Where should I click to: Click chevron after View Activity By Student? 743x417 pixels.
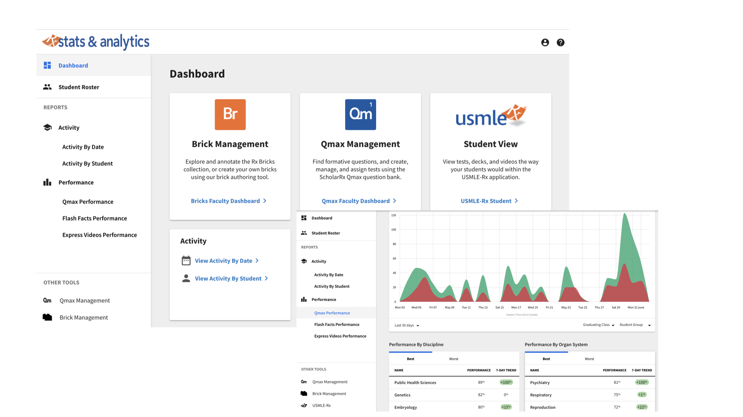(x=266, y=278)
